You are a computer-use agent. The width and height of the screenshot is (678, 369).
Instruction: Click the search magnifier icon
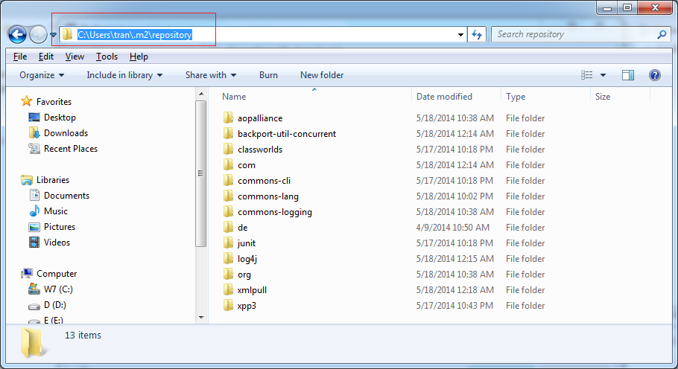pos(662,34)
